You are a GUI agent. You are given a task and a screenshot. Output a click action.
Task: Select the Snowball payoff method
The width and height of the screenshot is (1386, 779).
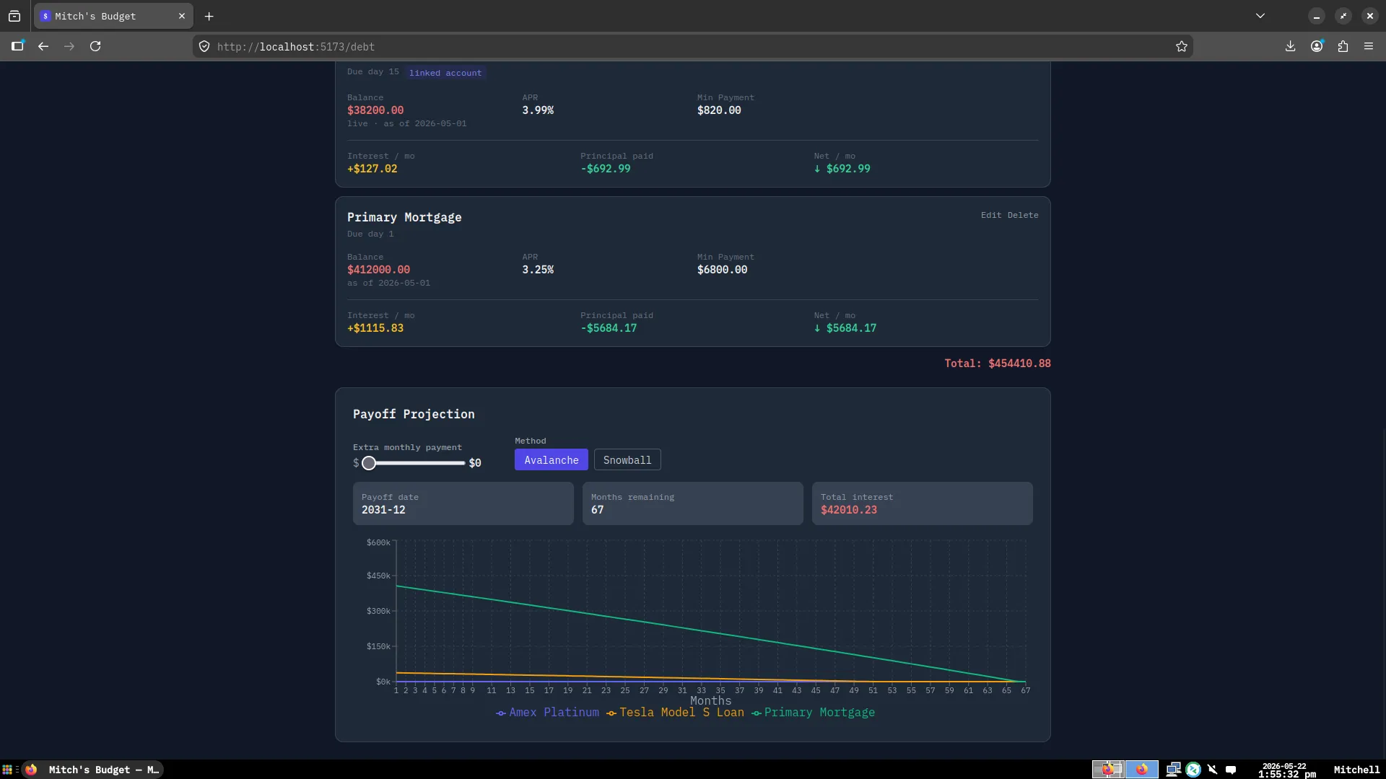[x=627, y=460]
